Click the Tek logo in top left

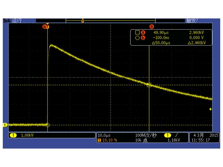(7, 21)
